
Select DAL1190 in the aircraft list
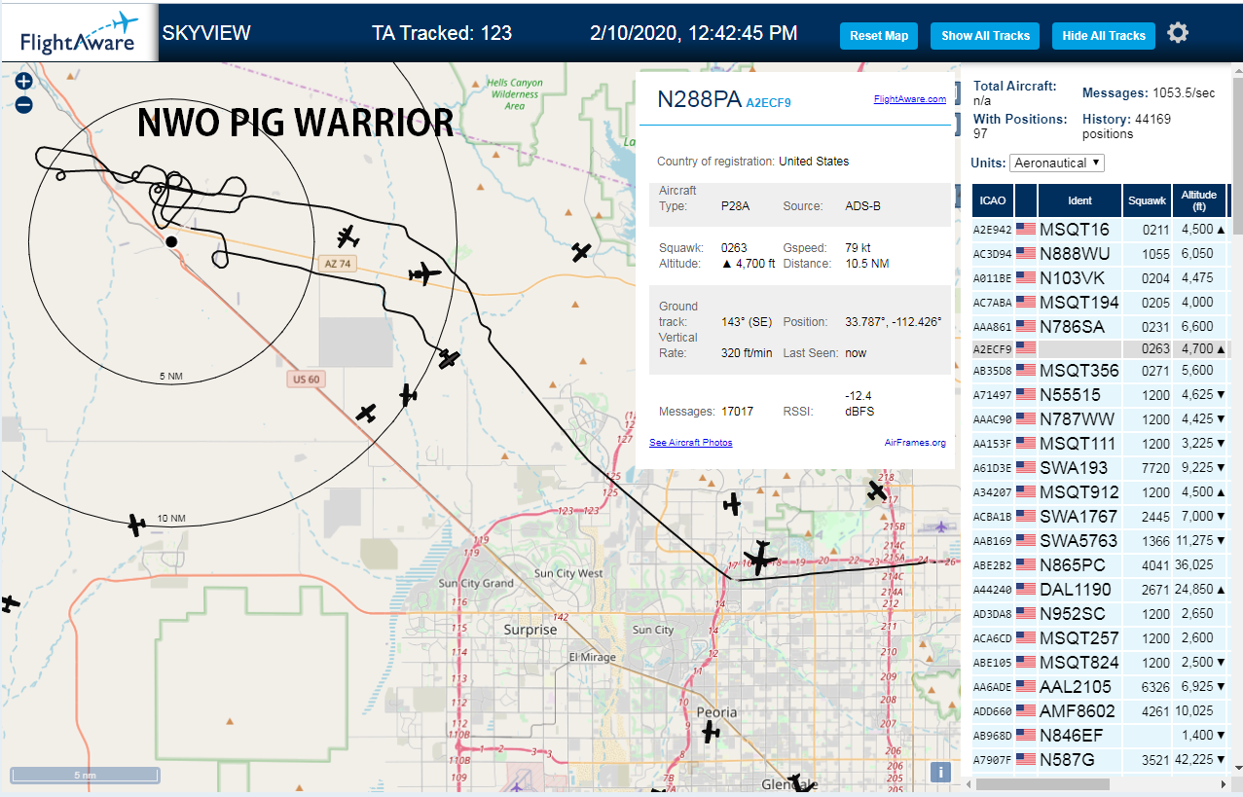[1076, 590]
